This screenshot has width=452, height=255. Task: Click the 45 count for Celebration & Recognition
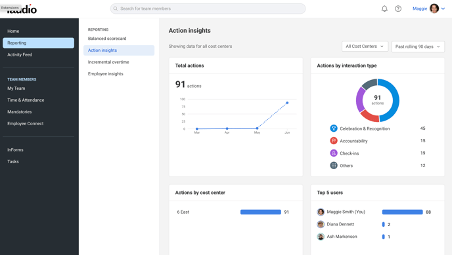[x=422, y=128]
